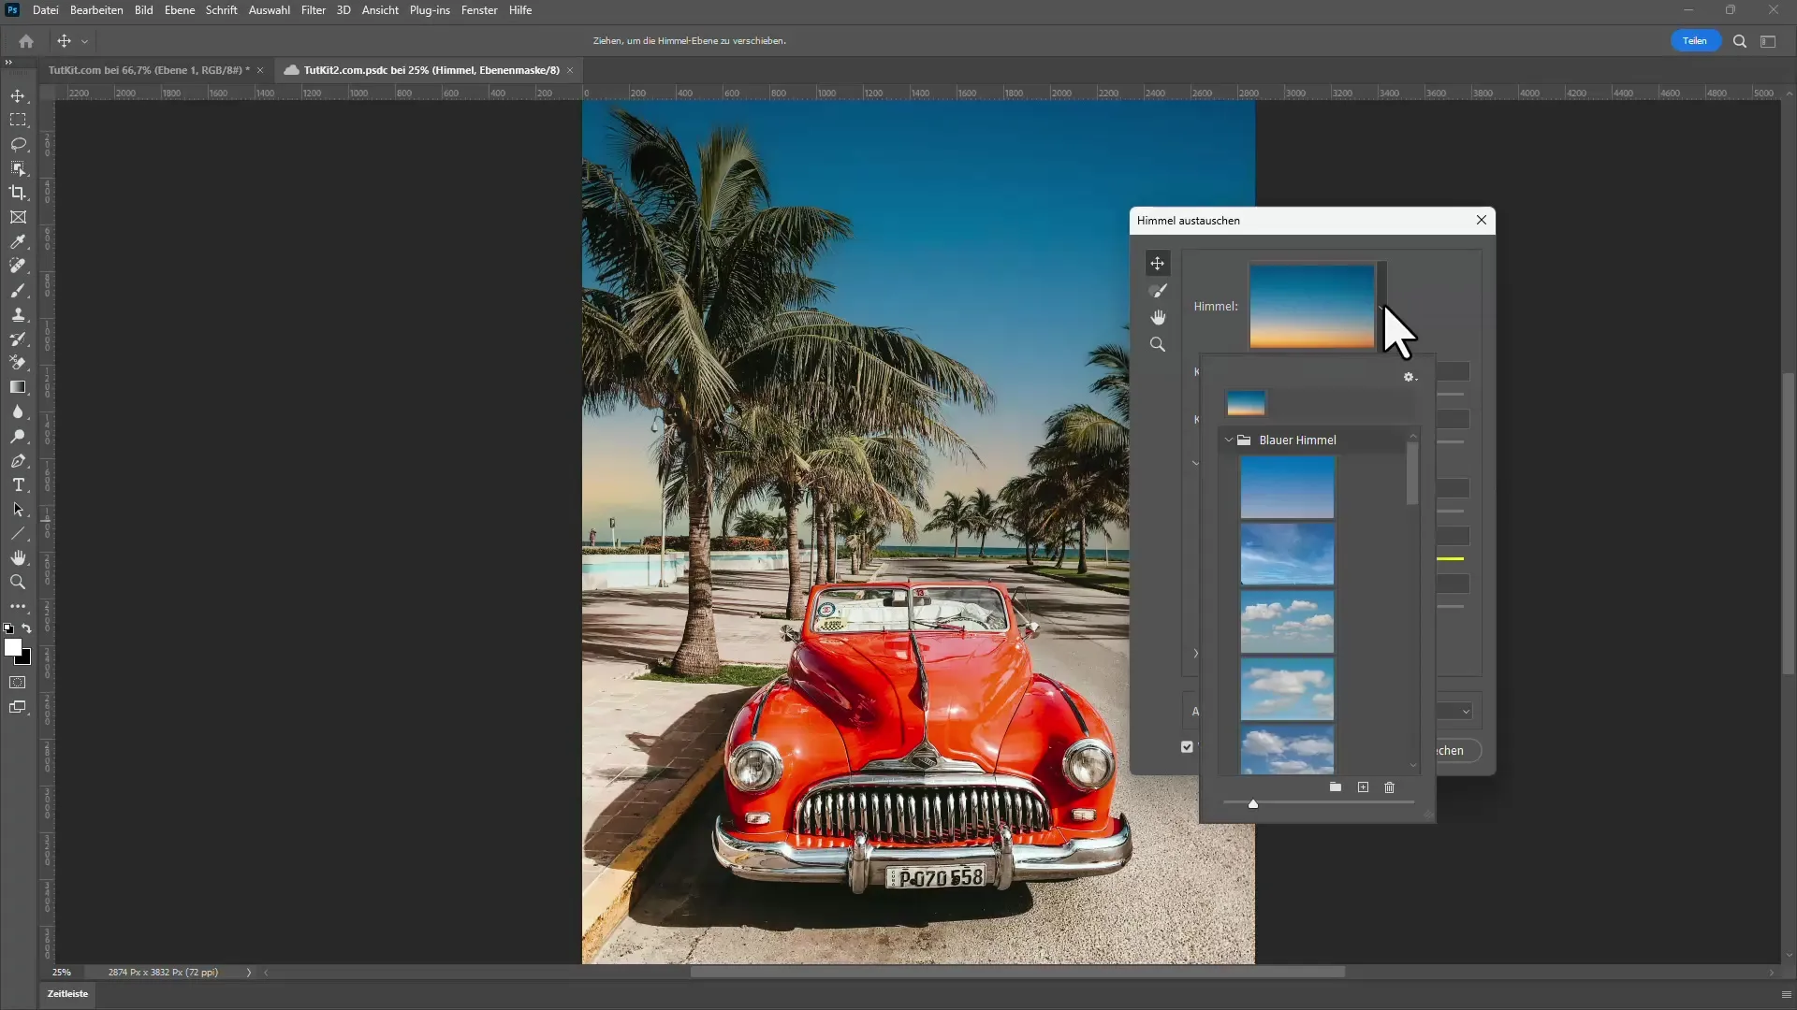Select the History Brush tool

pyautogui.click(x=18, y=339)
